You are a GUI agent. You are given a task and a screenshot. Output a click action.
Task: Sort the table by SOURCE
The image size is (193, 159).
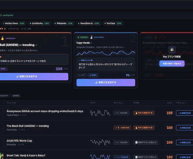click(16, 96)
